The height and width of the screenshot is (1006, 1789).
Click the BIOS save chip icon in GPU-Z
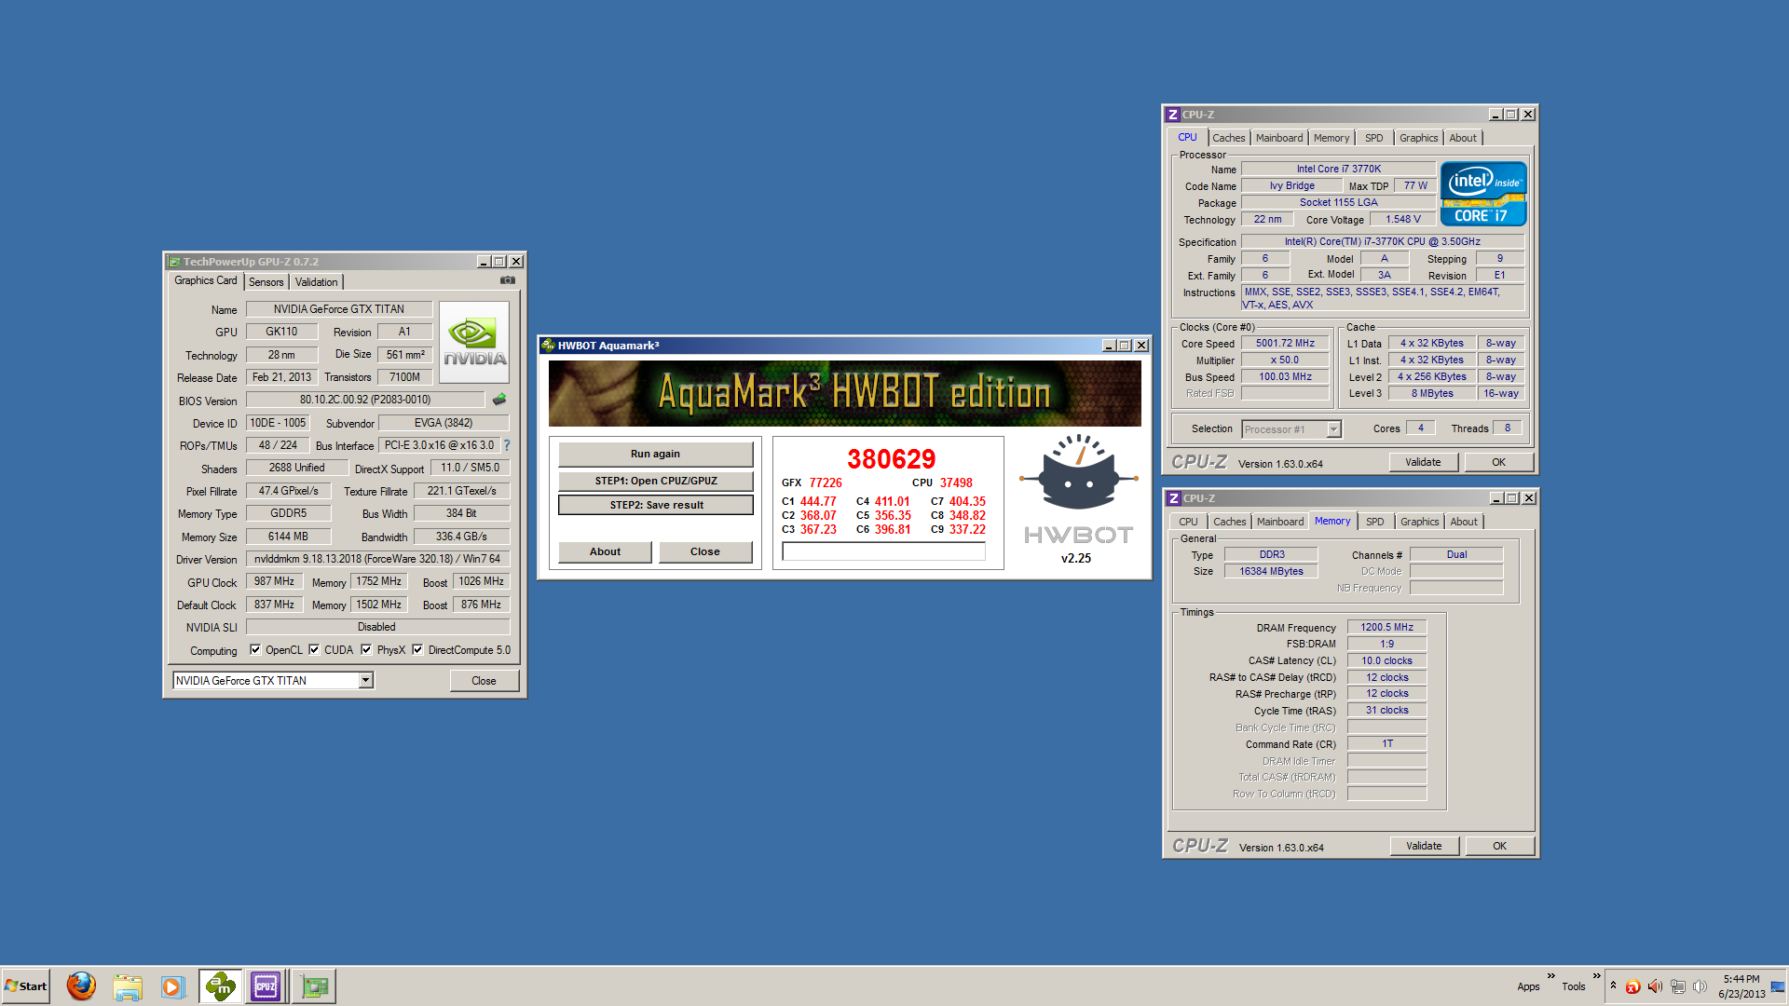[499, 400]
